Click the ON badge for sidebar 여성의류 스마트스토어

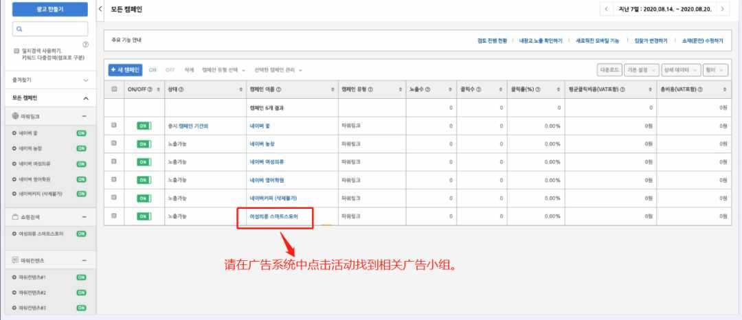[81, 233]
